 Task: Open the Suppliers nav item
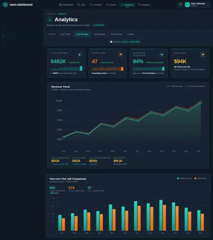(x=144, y=5)
